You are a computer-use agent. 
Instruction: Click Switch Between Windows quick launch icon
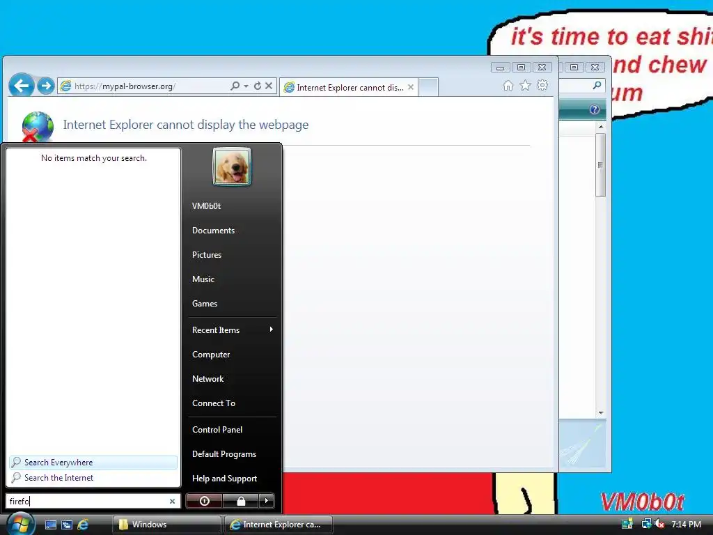(67, 525)
